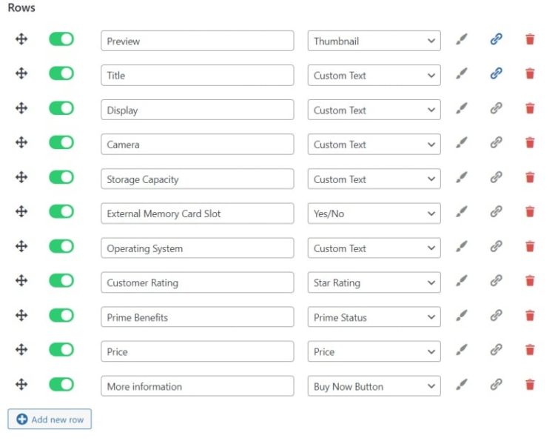
Task: Click the move handle for Operating System row
Action: [x=21, y=246]
